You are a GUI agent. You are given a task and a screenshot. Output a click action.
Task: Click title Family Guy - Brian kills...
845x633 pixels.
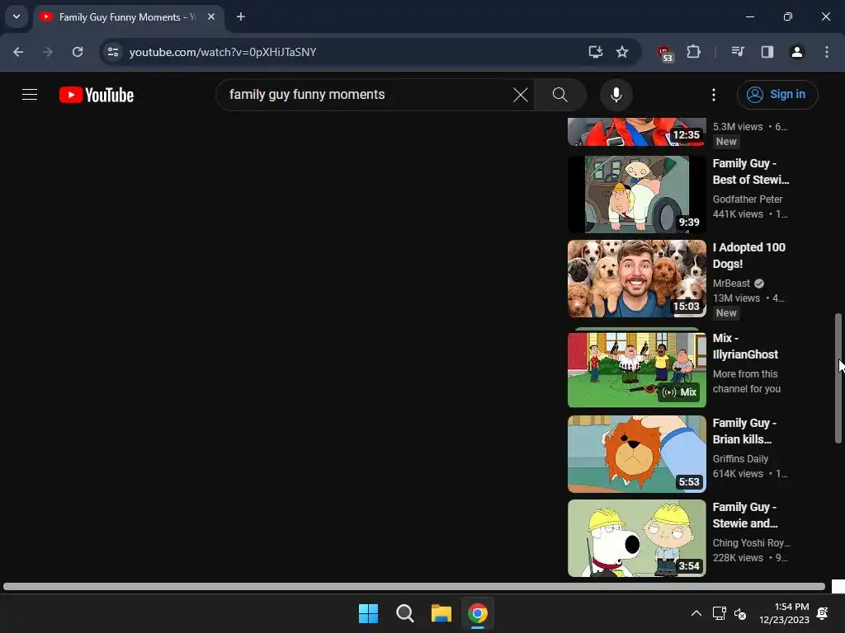(x=744, y=431)
